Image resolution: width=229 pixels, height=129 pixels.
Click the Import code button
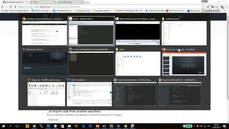(53, 120)
